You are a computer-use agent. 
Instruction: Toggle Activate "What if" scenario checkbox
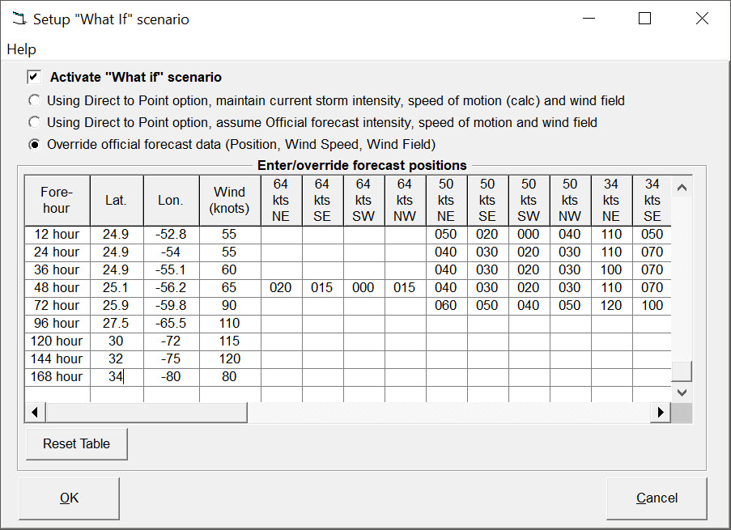34,77
